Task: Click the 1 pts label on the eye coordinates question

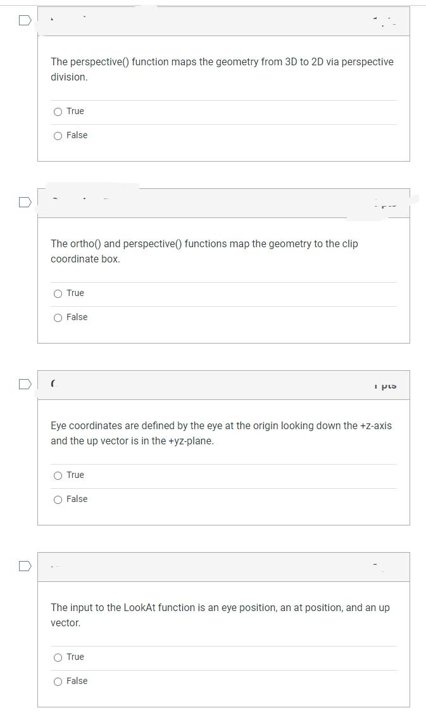Action: click(386, 385)
